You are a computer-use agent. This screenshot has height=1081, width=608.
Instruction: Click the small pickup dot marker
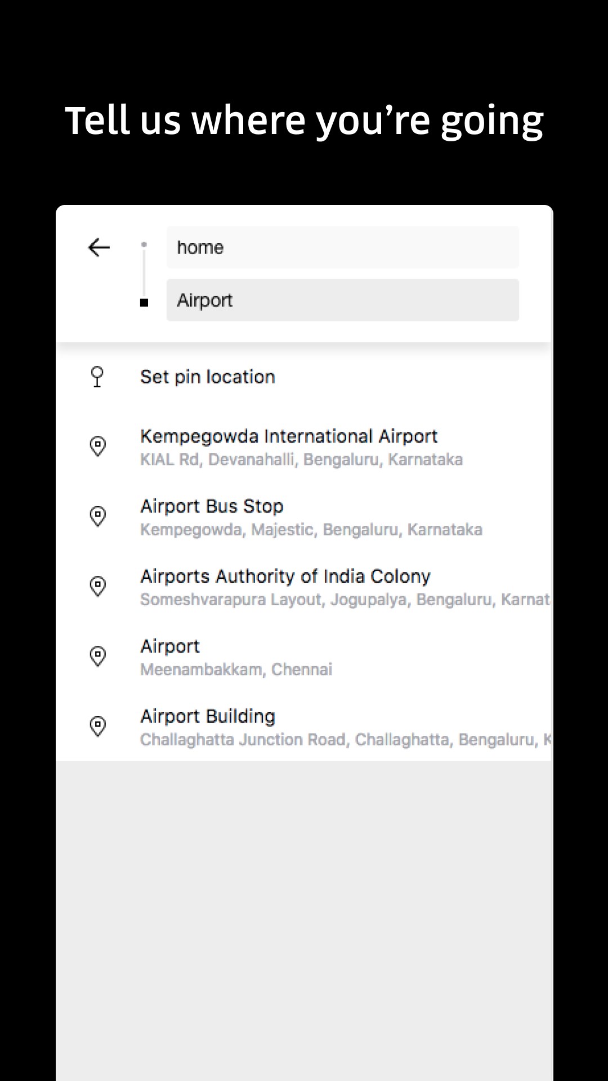[x=144, y=245]
